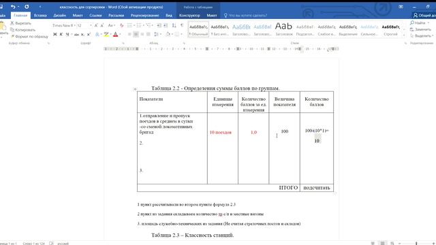
Task: Open the Вставка (Insert) tab
Action: pyautogui.click(x=40, y=15)
